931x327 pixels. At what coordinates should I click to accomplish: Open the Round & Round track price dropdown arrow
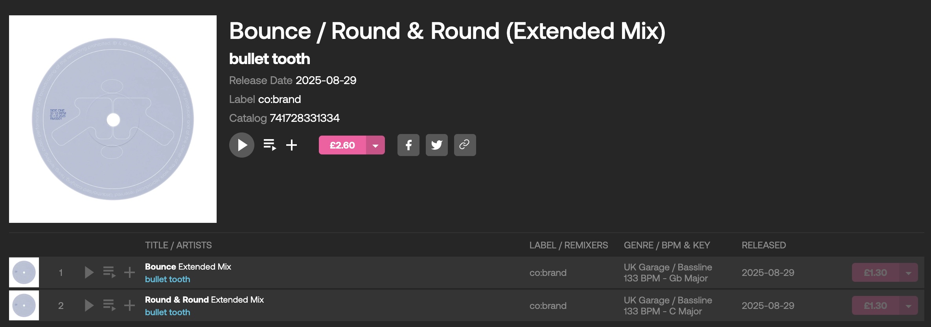pos(908,306)
